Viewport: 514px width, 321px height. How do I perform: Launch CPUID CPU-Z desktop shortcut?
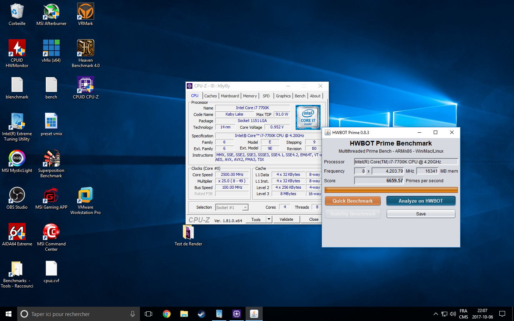tap(86, 88)
